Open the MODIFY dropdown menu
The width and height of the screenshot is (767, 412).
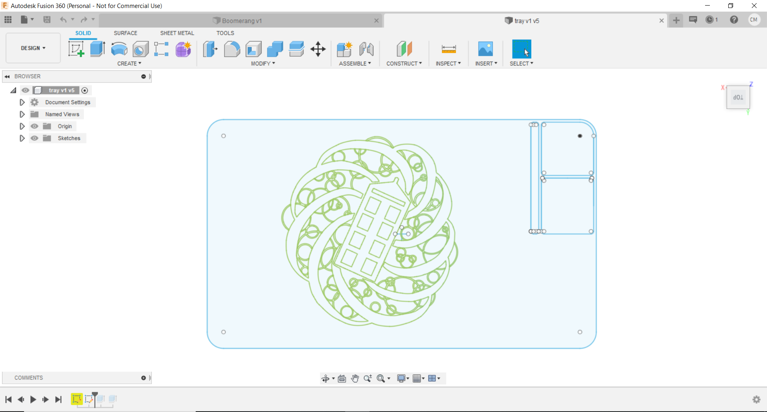(263, 63)
